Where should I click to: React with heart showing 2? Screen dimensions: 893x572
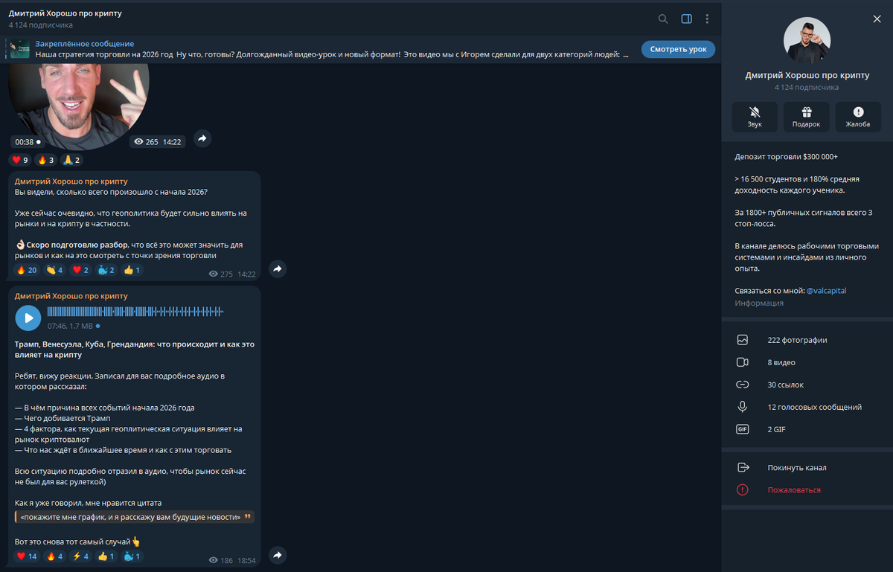[x=80, y=270]
